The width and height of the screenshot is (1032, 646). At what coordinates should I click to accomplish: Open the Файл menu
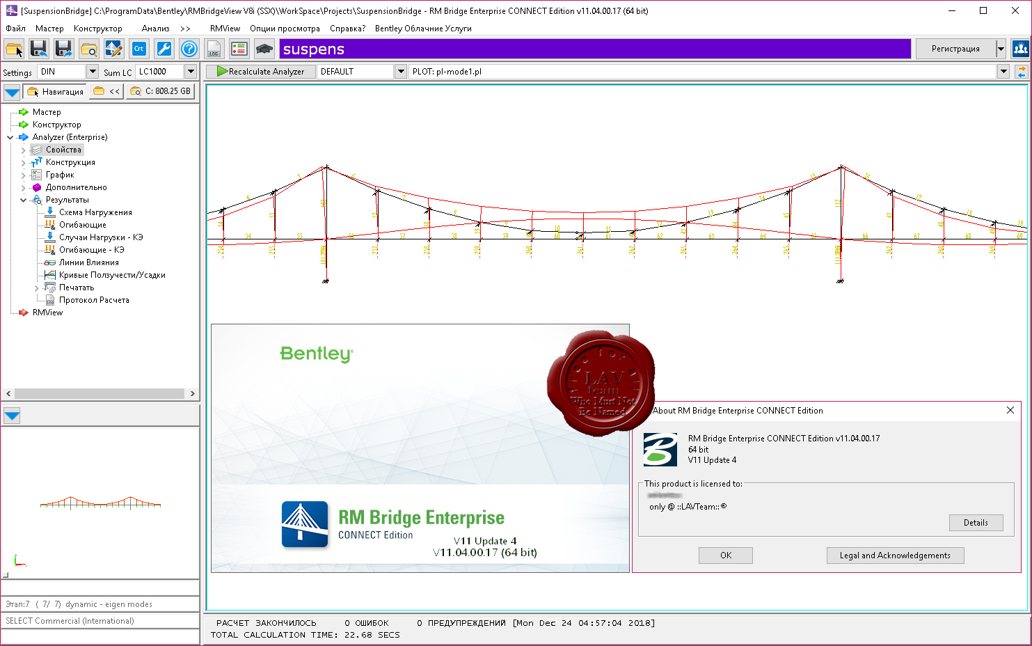tap(15, 29)
